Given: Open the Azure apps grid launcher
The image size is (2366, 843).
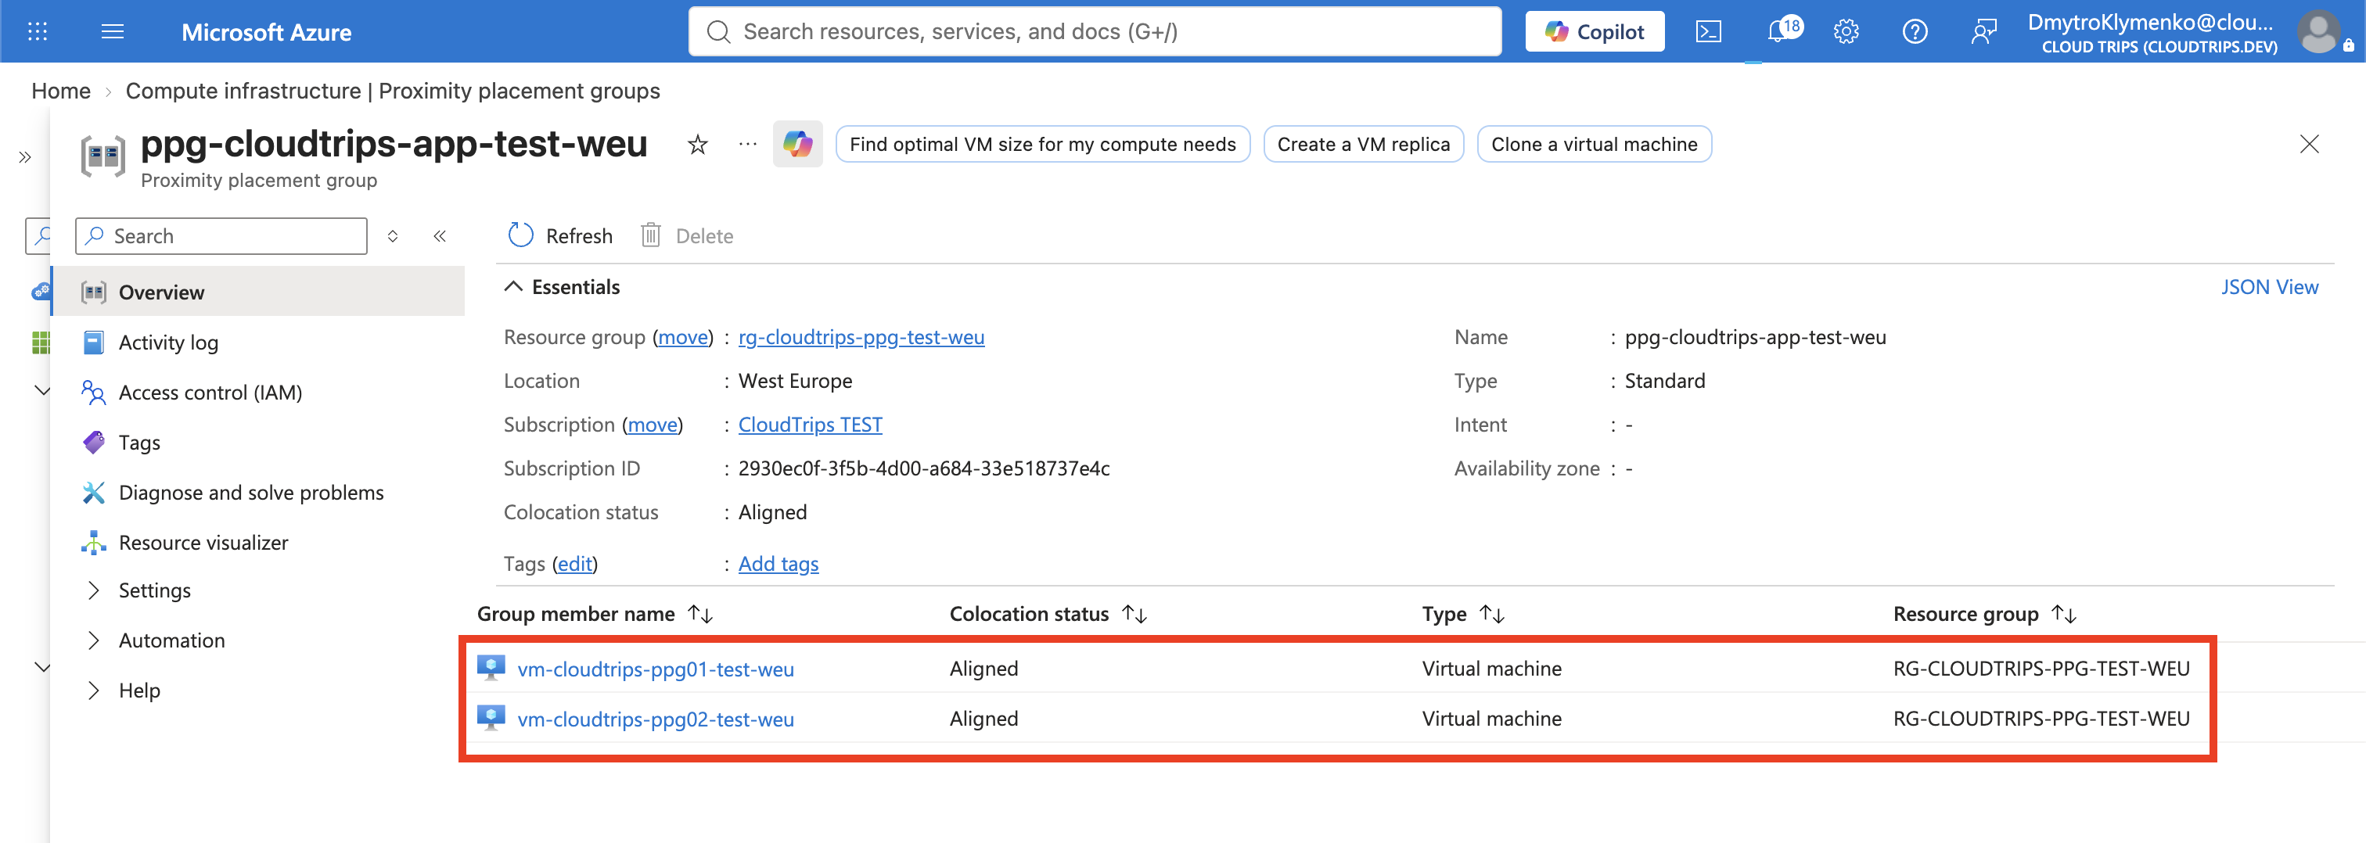Looking at the screenshot, I should pyautogui.click(x=38, y=32).
